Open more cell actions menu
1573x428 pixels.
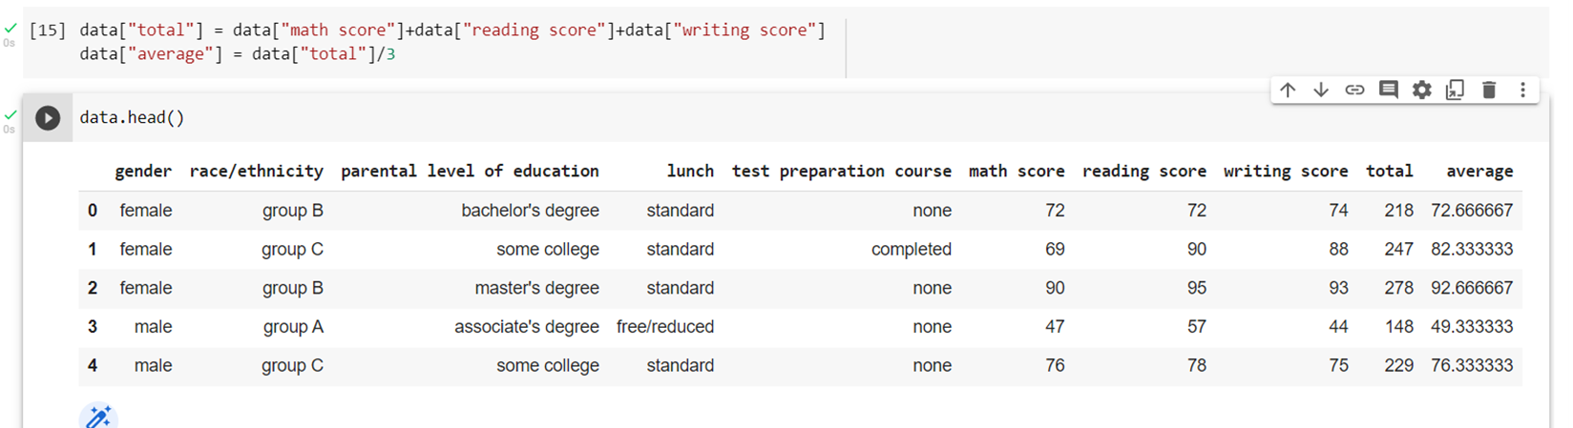(x=1522, y=90)
